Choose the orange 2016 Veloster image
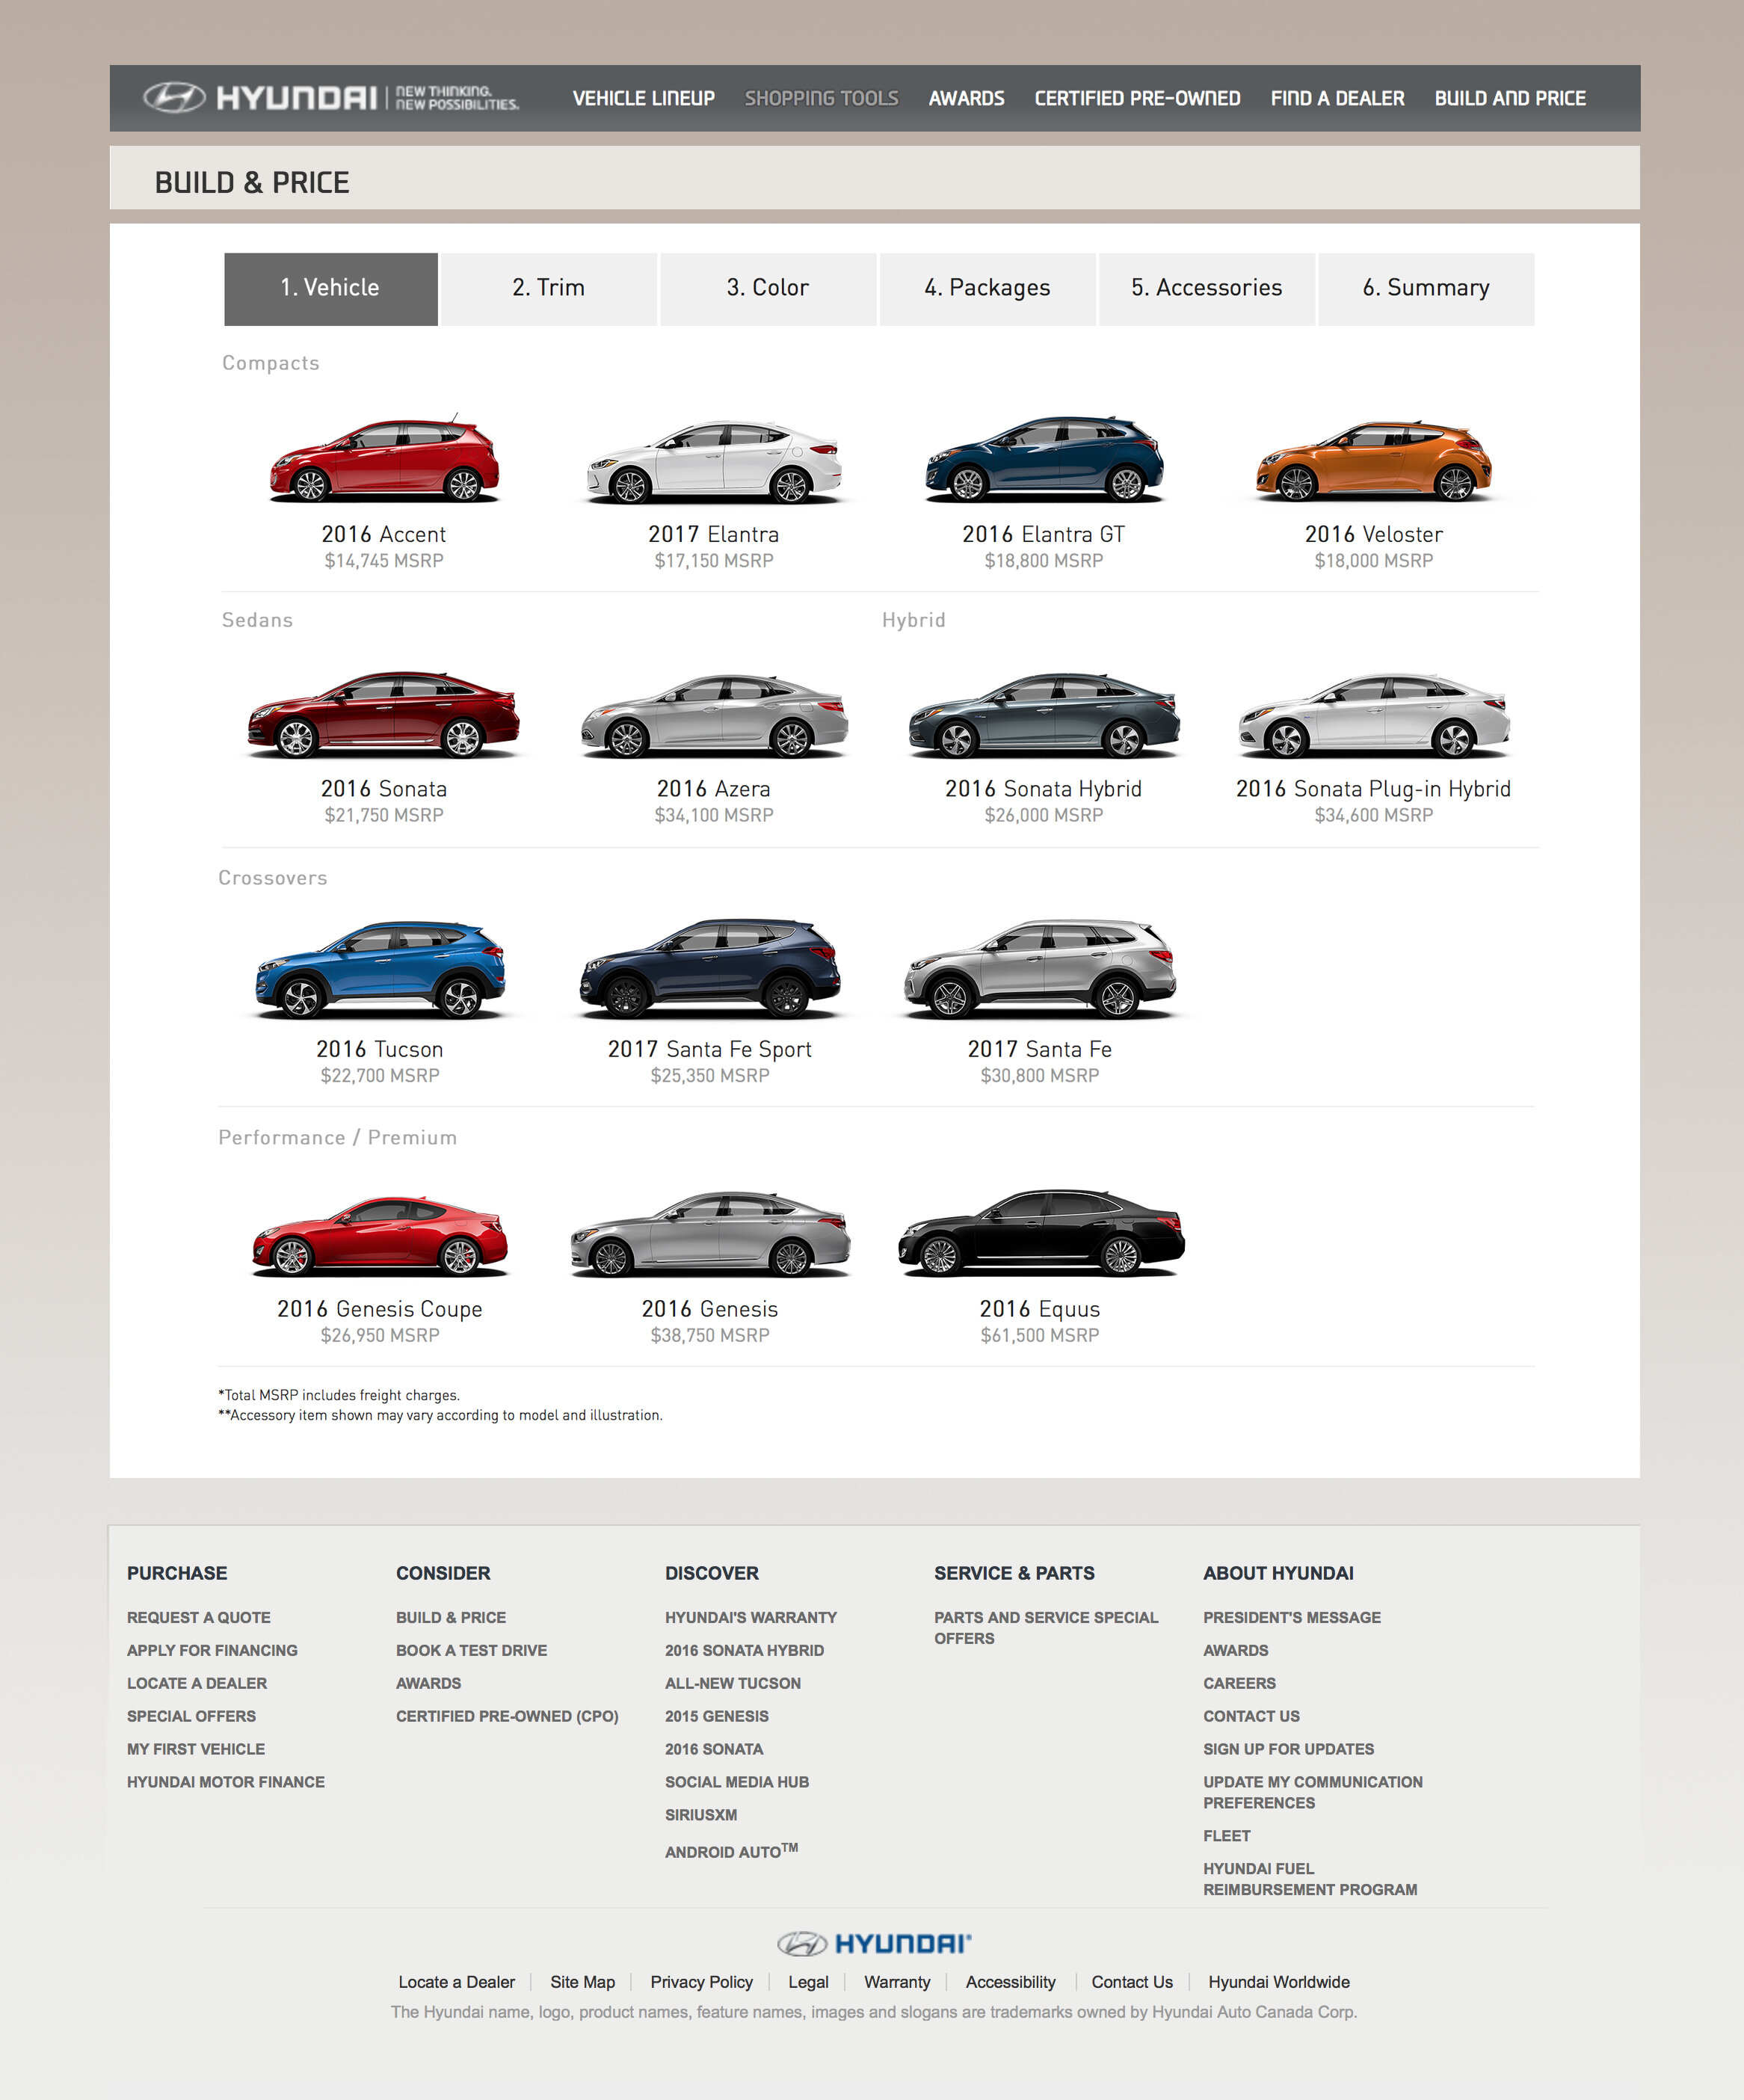 (x=1373, y=462)
